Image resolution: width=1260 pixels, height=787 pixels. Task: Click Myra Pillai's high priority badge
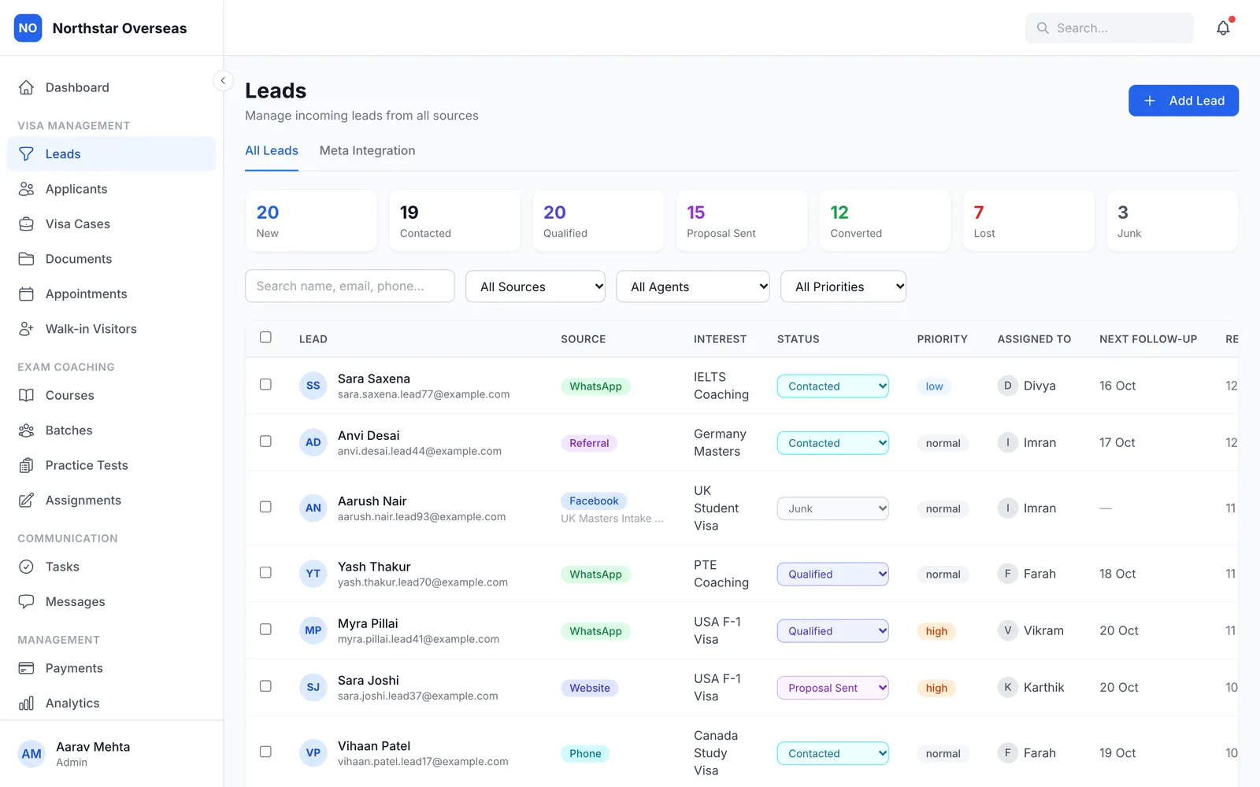(x=936, y=631)
